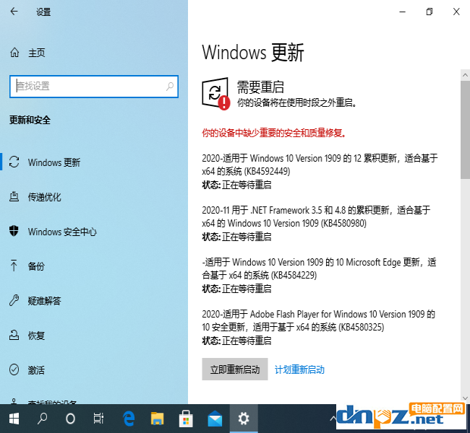Screen dimensions: 470x433
Task: Open taskbar search magnifier
Action: (x=42, y=419)
